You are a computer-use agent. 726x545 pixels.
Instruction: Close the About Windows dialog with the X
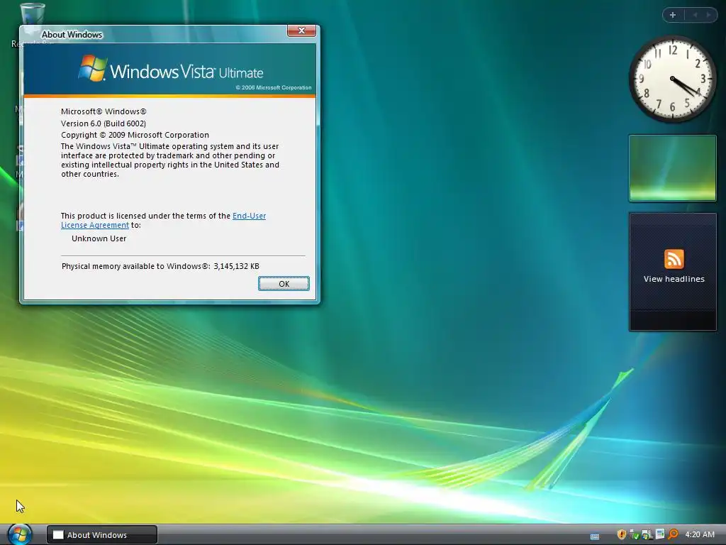click(301, 31)
